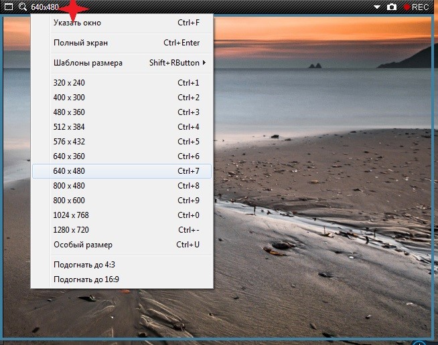Select the 400 x 300 size
This screenshot has width=438, height=345.
[122, 98]
